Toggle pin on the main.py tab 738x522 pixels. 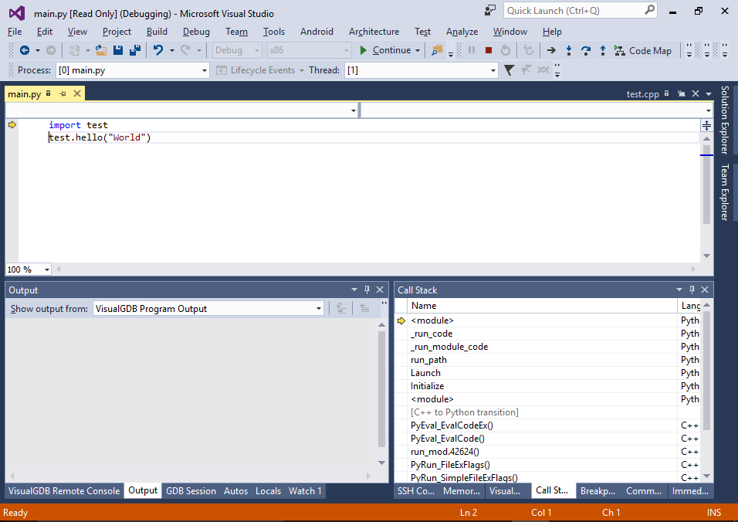(63, 93)
